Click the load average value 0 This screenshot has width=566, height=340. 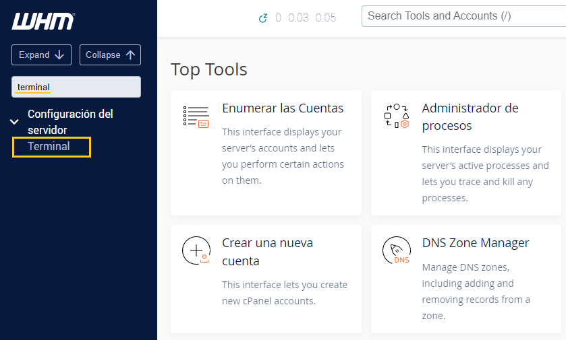tap(278, 18)
